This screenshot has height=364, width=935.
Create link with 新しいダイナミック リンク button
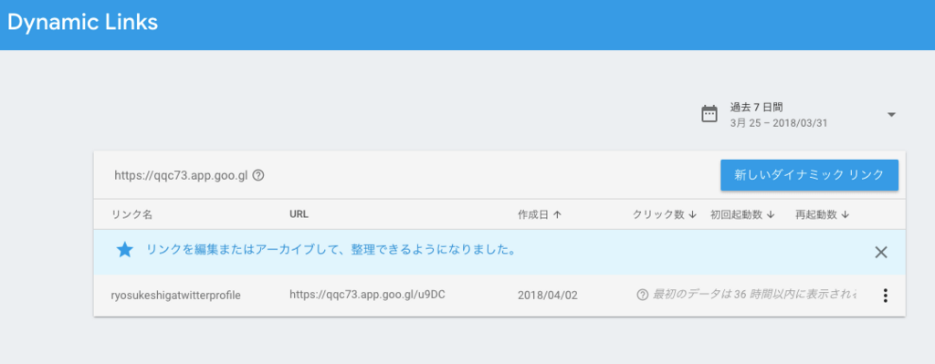coord(809,175)
